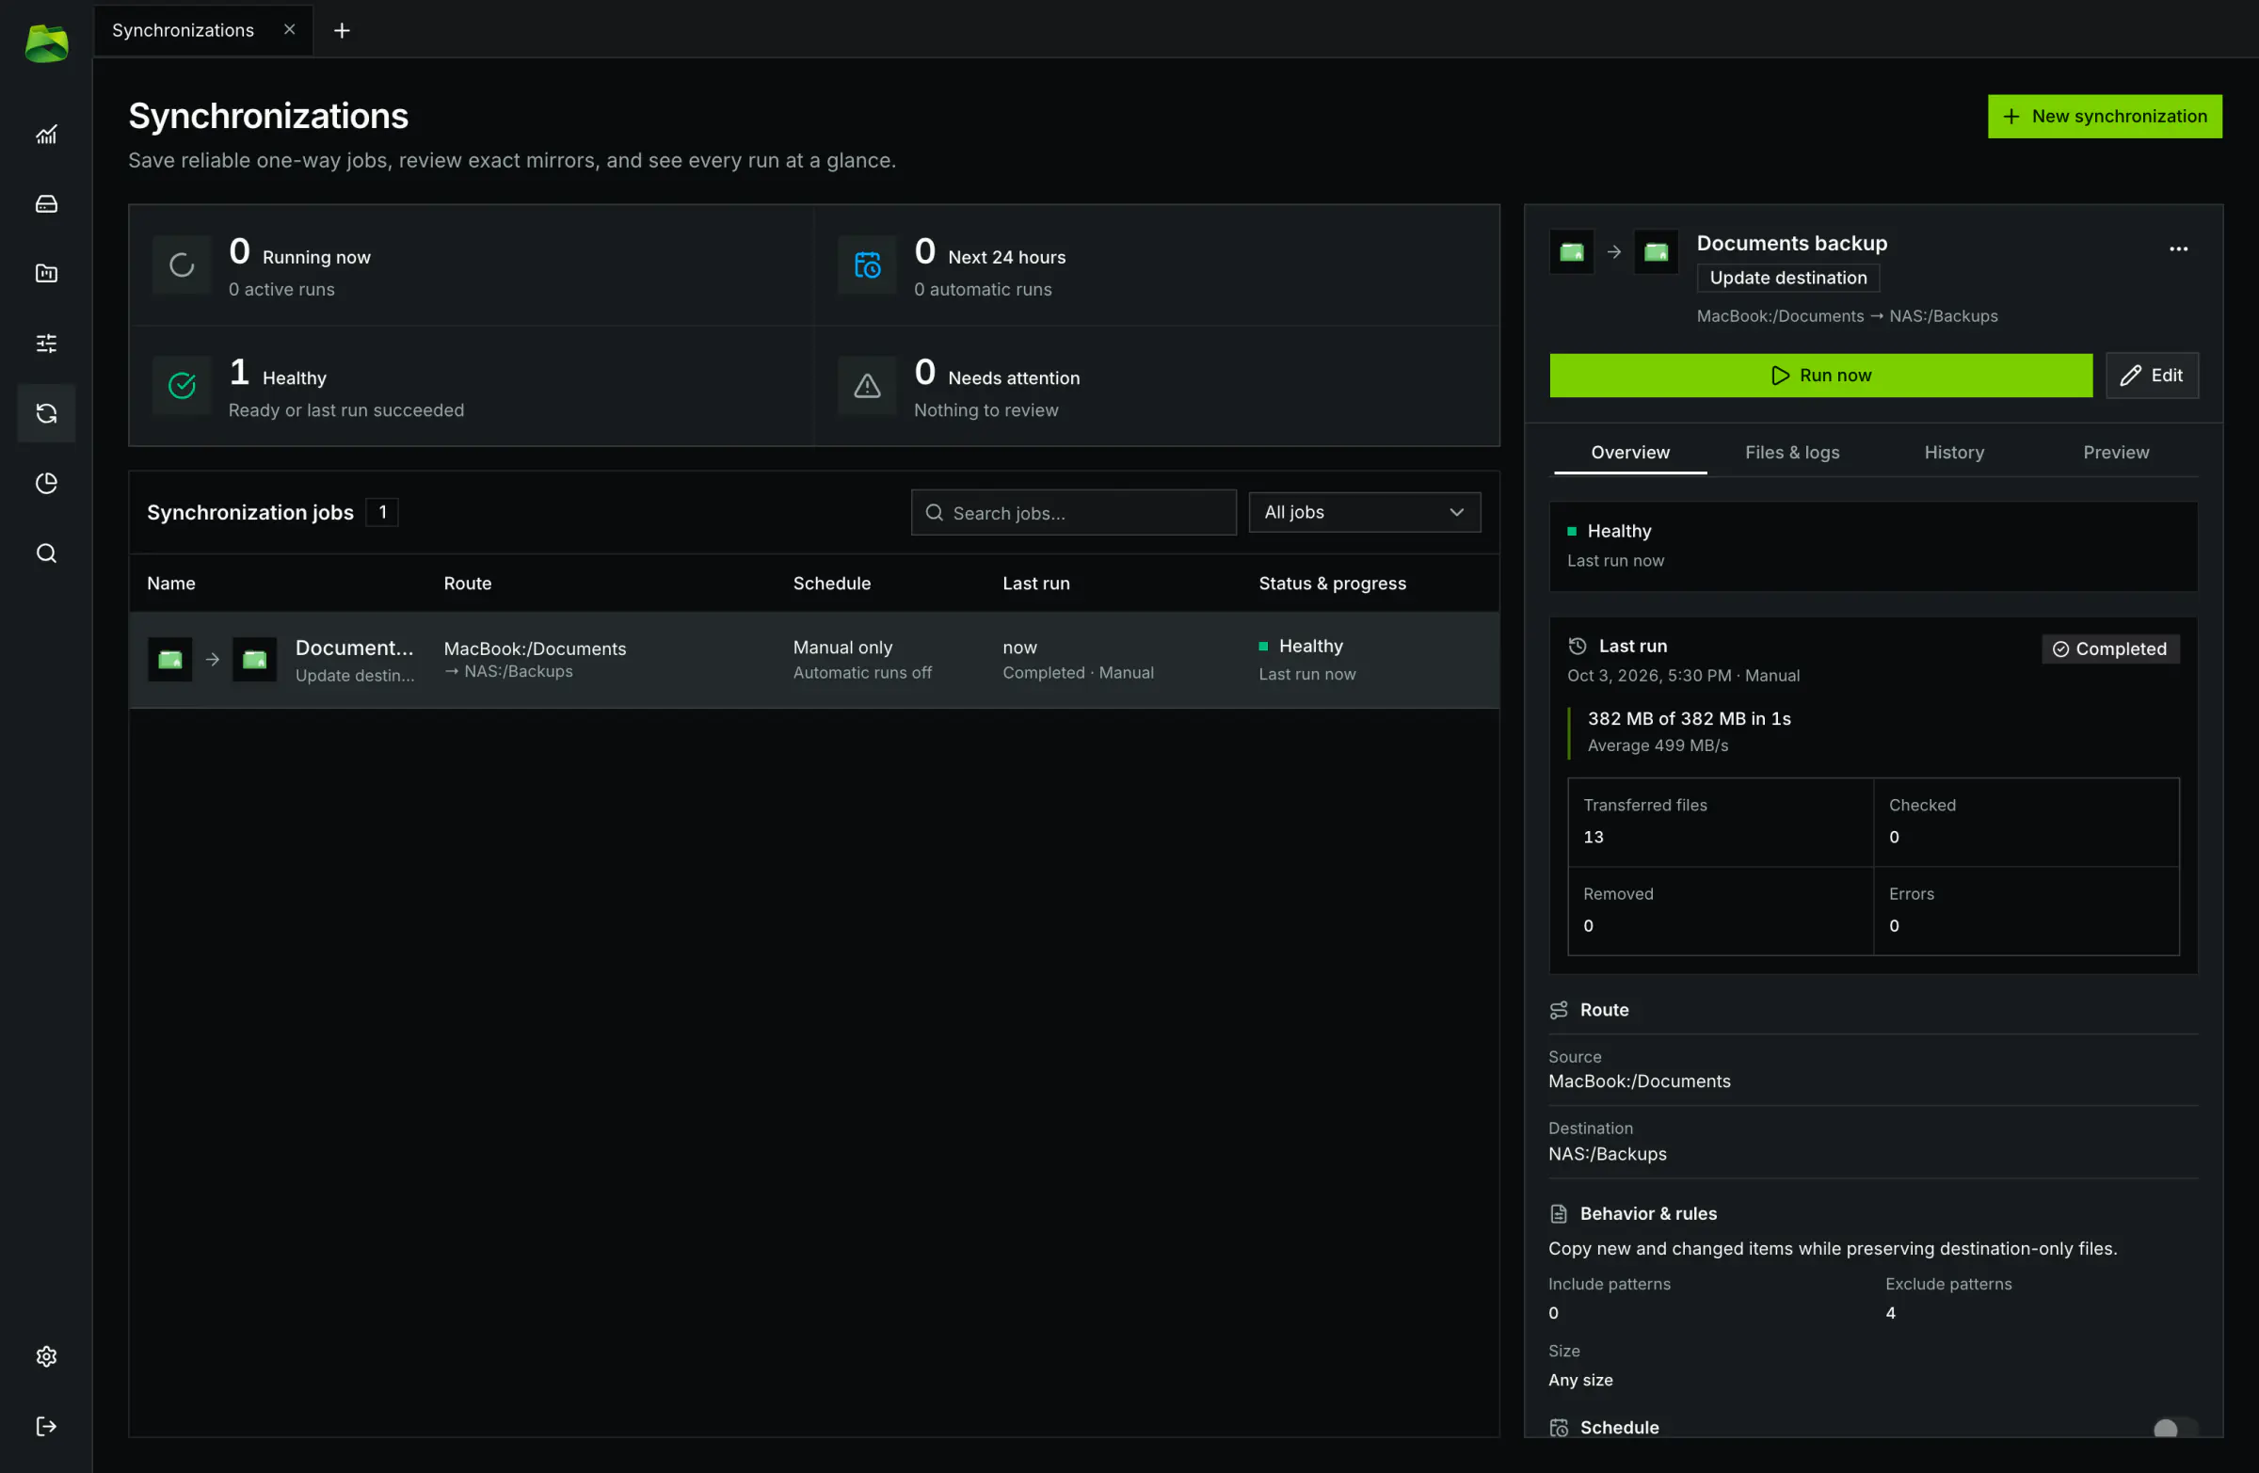The height and width of the screenshot is (1473, 2259).
Task: Switch to the Files & logs tab
Action: tap(1792, 453)
